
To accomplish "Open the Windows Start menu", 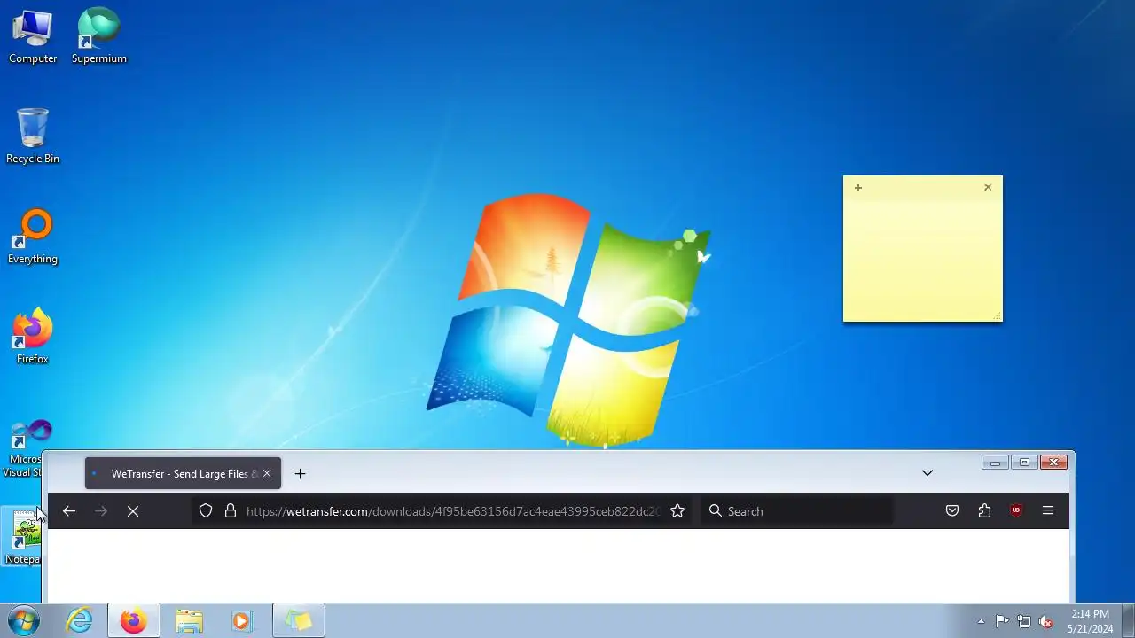I will 23,620.
